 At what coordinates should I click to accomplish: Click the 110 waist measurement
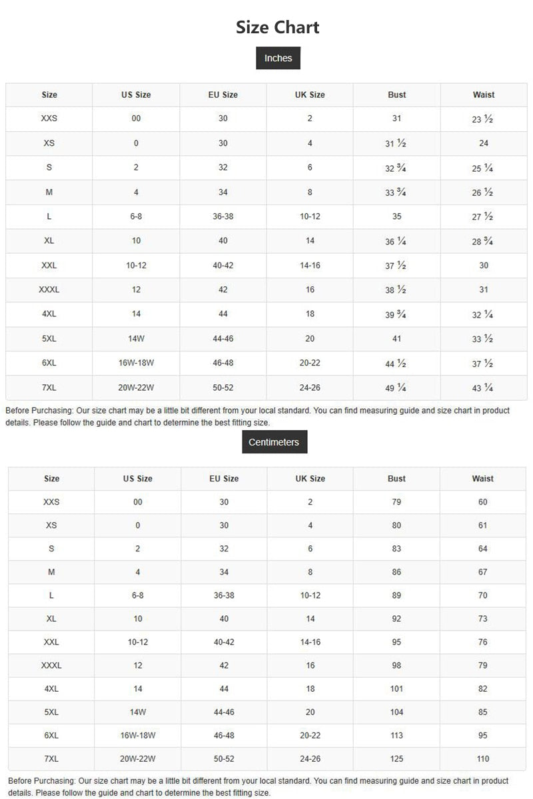click(483, 758)
